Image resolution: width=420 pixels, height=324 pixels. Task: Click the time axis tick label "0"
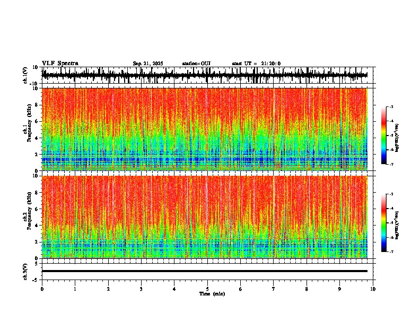pos(42,289)
